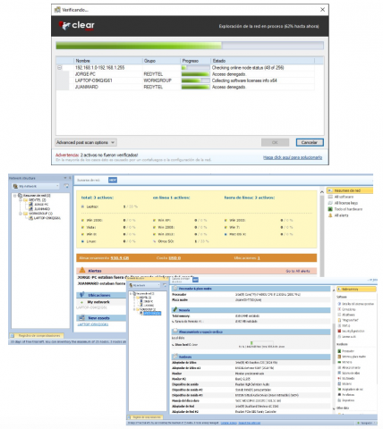Viewport: 383px width, 429px height.
Task: Click the Memoria section icon
Action: coord(175,310)
